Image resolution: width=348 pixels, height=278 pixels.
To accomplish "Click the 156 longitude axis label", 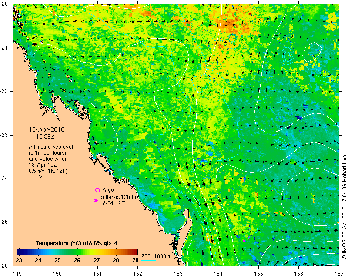I will (x=299, y=274).
